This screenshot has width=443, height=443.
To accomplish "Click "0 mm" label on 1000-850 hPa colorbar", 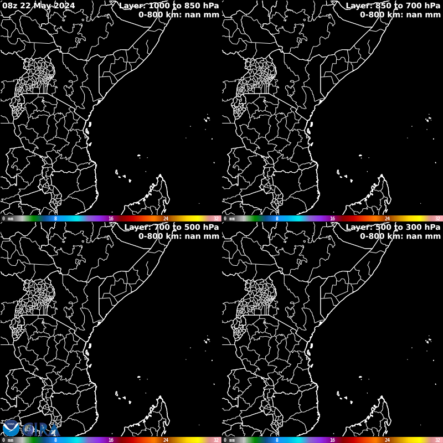I will pyautogui.click(x=8, y=219).
